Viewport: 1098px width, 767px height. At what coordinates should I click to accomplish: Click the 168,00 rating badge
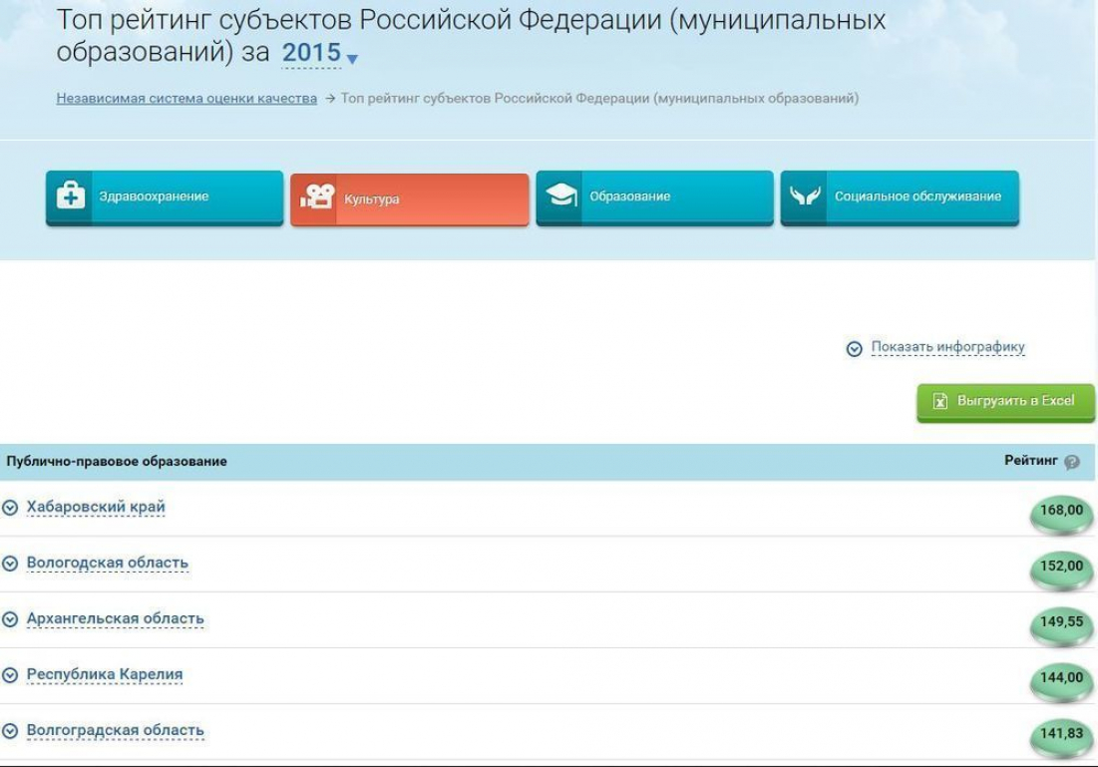(x=1061, y=513)
